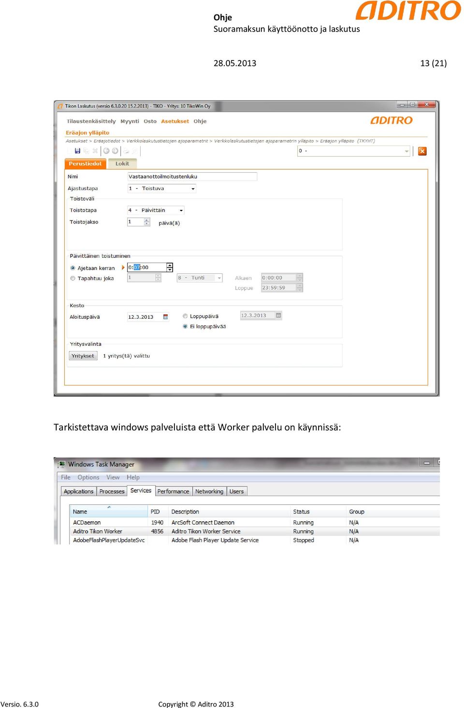The height and width of the screenshot is (708, 464).
Task: Open the Asetukset menu
Action: (175, 121)
